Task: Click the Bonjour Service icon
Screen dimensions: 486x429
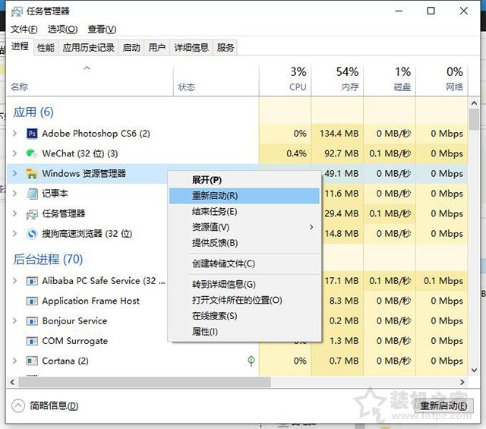Action: pos(32,321)
